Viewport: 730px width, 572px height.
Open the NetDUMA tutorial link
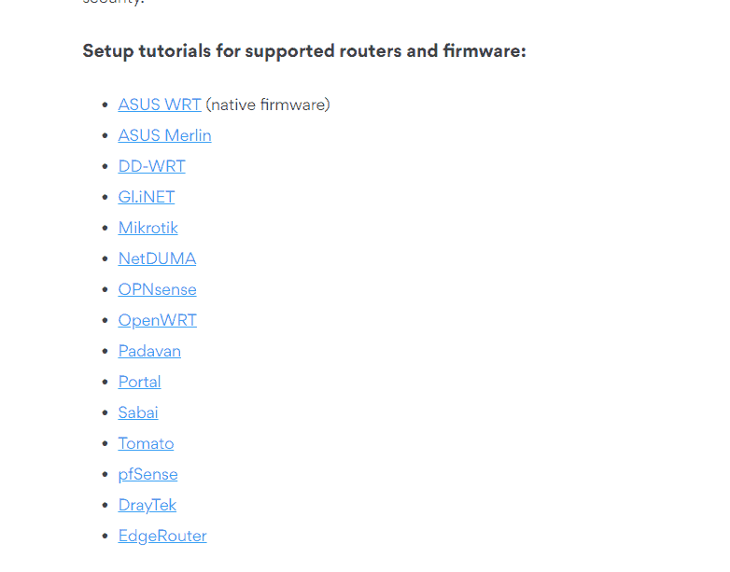158,258
